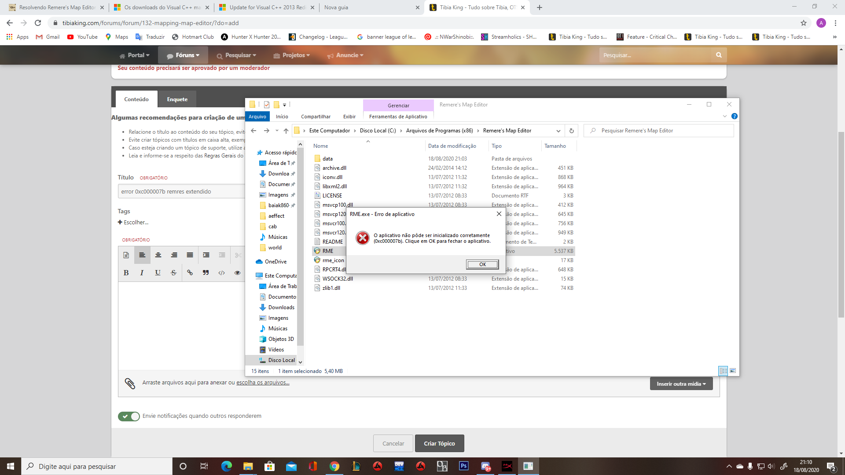Toggle bold formatting in the editor

(x=126, y=273)
